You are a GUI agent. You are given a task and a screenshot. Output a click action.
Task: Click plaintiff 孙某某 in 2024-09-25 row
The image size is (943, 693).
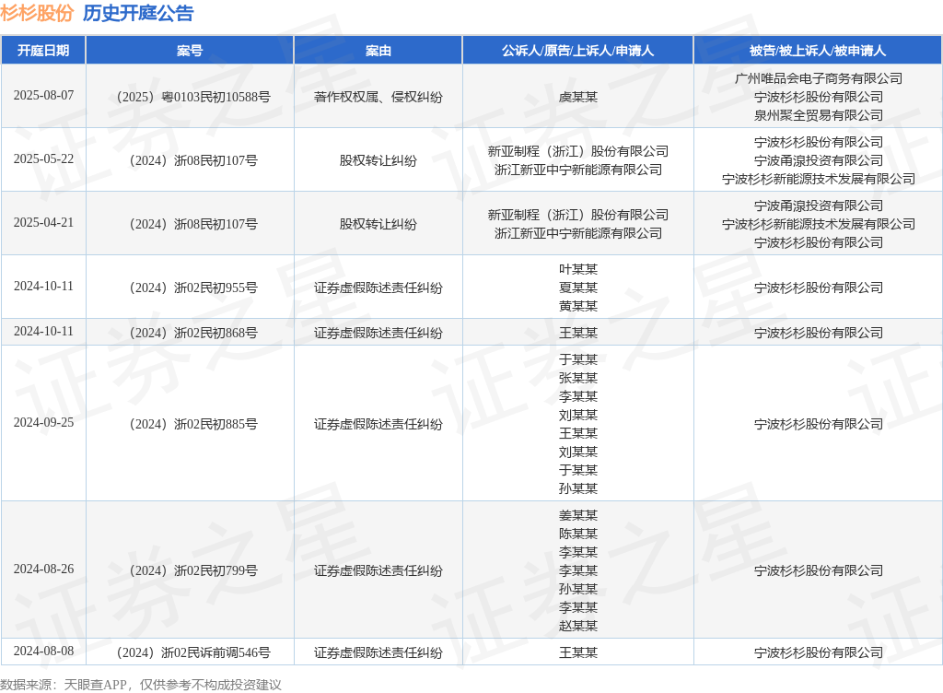[x=578, y=488]
